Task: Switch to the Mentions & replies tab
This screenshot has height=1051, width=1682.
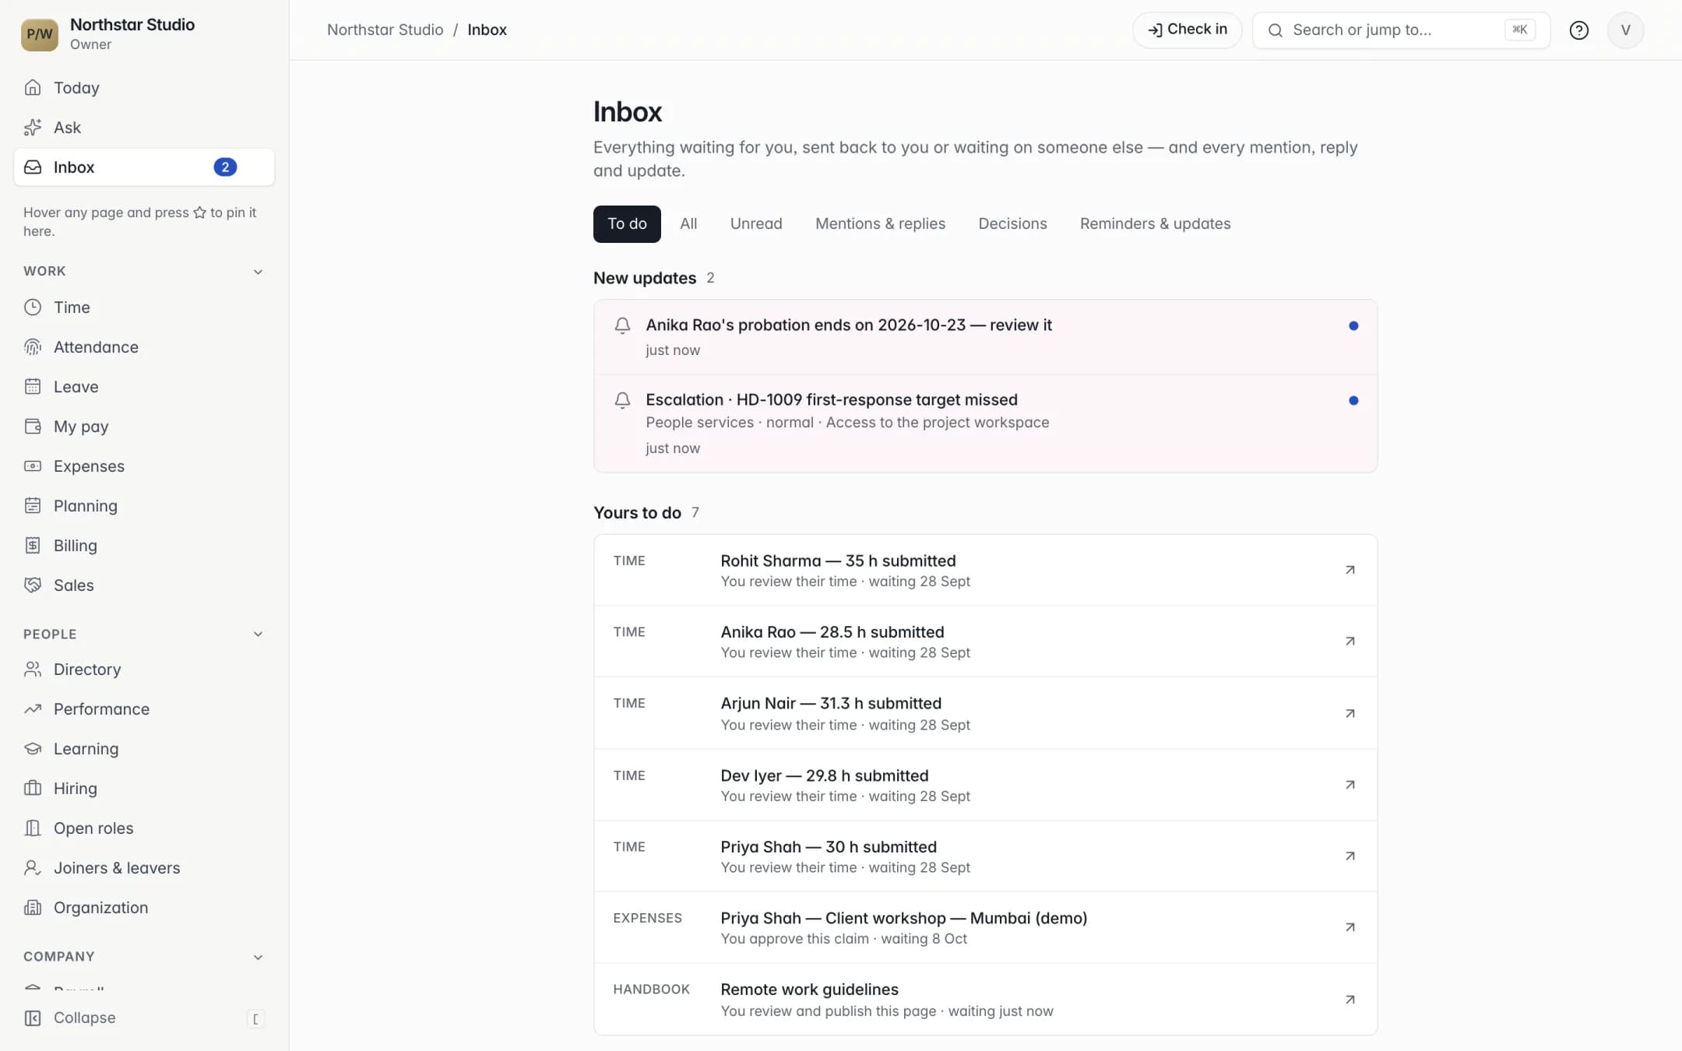Action: click(x=880, y=224)
